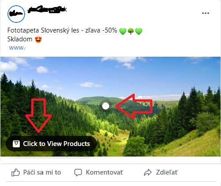Click the page's circular profile avatar
221x186 pixels.
tap(16, 14)
